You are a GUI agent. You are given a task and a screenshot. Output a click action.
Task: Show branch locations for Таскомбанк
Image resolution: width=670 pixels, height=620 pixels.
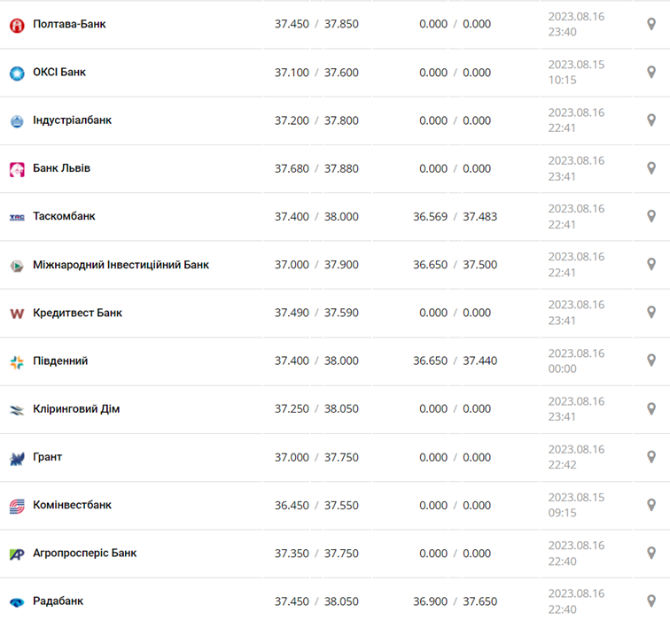(x=651, y=216)
